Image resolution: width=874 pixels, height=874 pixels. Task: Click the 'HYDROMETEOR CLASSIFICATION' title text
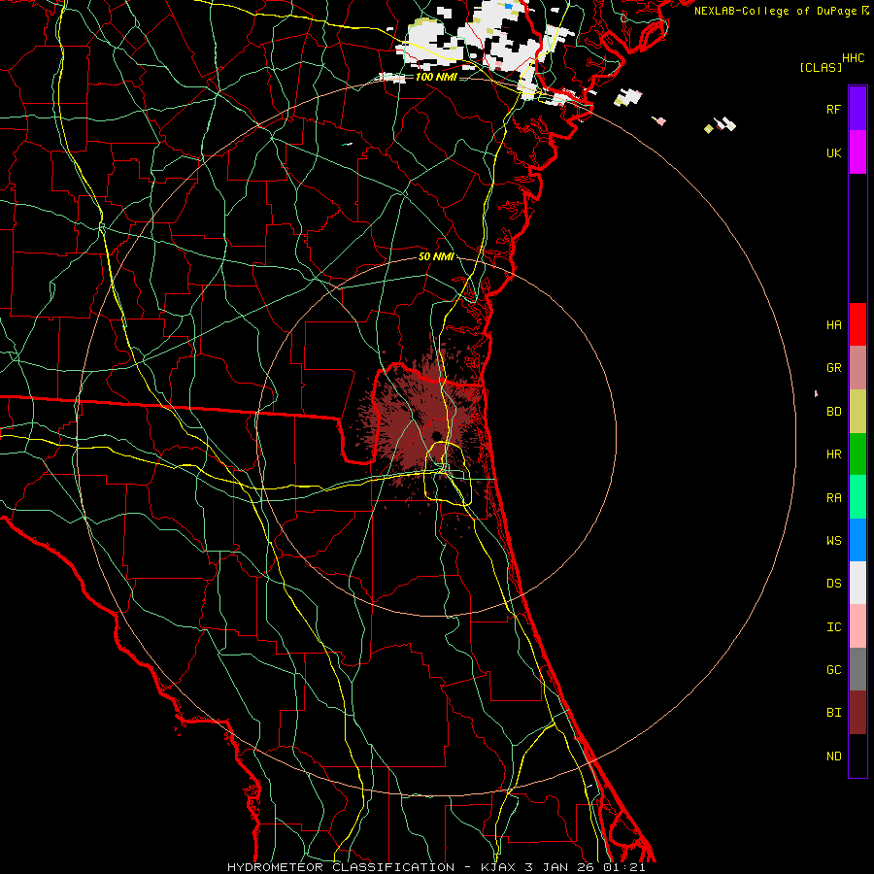pyautogui.click(x=341, y=867)
